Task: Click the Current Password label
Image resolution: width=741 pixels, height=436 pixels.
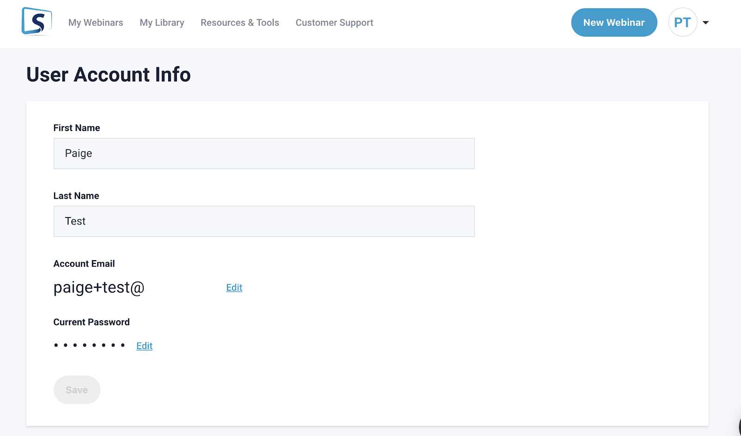Action: (x=92, y=322)
